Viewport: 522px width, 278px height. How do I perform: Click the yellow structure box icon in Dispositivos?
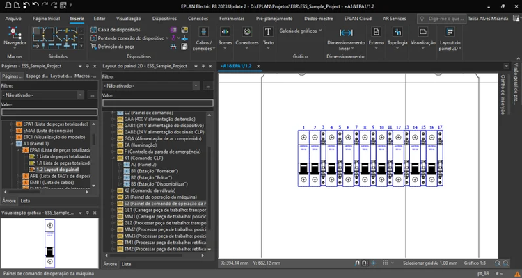click(184, 30)
